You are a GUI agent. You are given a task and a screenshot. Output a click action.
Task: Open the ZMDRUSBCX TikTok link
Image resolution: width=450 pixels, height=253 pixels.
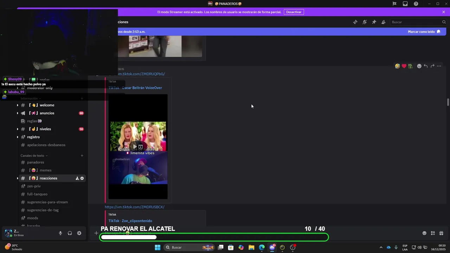(x=134, y=207)
